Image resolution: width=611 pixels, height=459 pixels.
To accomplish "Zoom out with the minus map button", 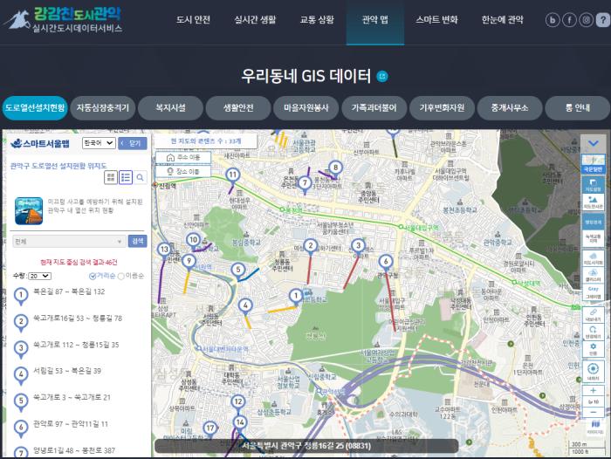I will 593,412.
